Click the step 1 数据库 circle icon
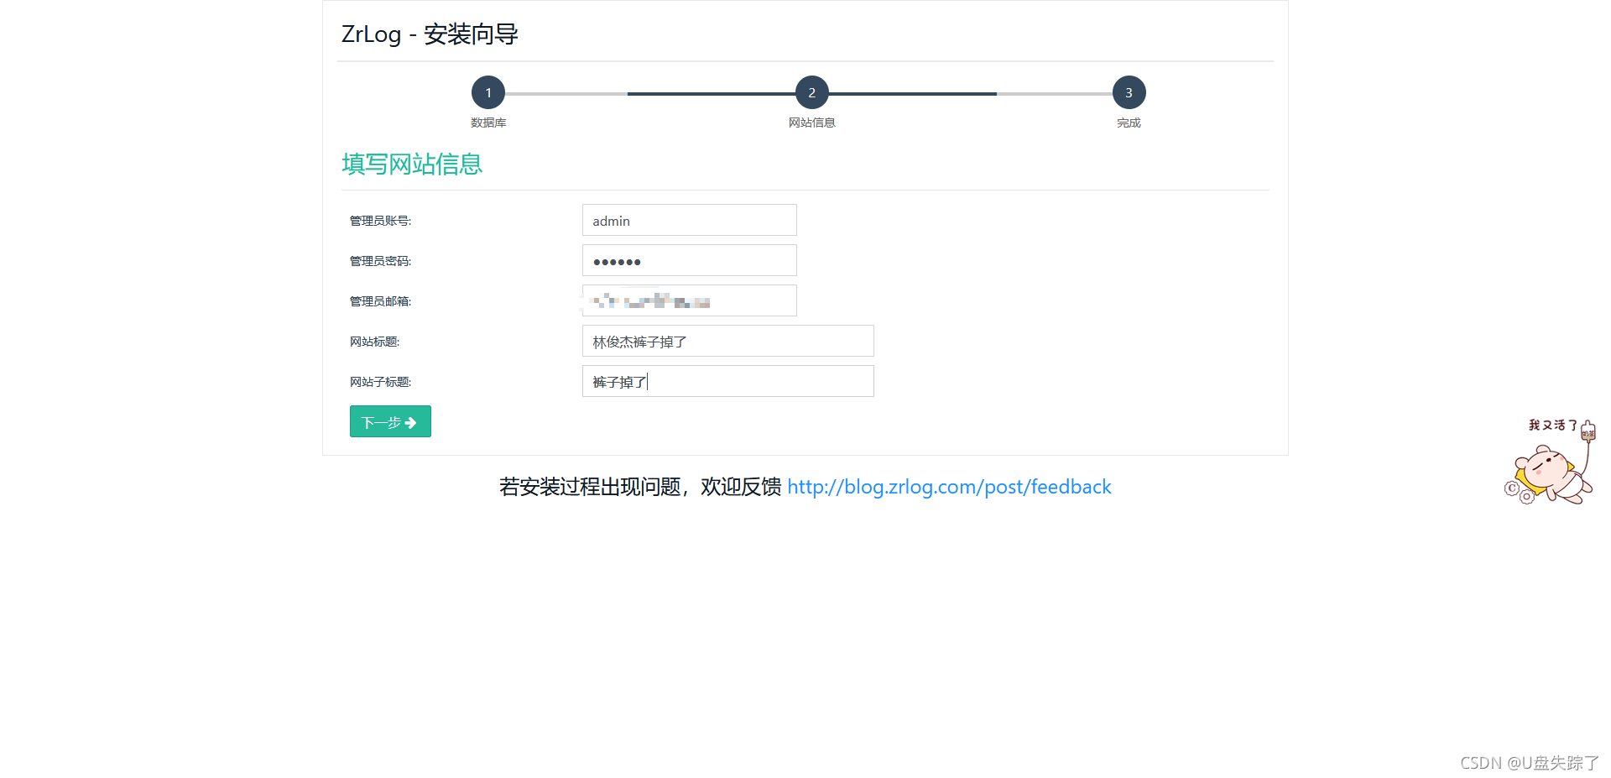 pos(487,92)
